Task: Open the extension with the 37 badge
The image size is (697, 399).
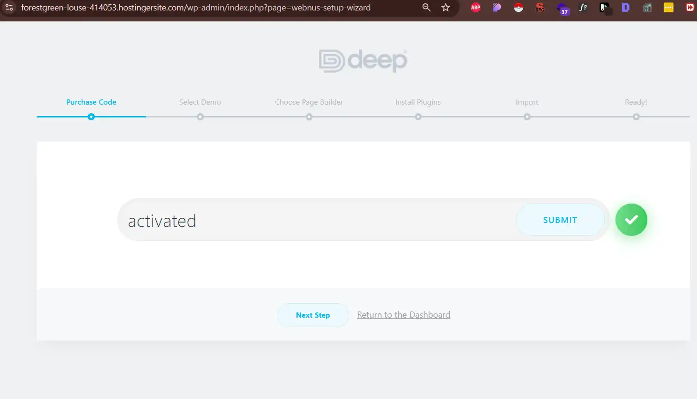Action: click(x=563, y=8)
